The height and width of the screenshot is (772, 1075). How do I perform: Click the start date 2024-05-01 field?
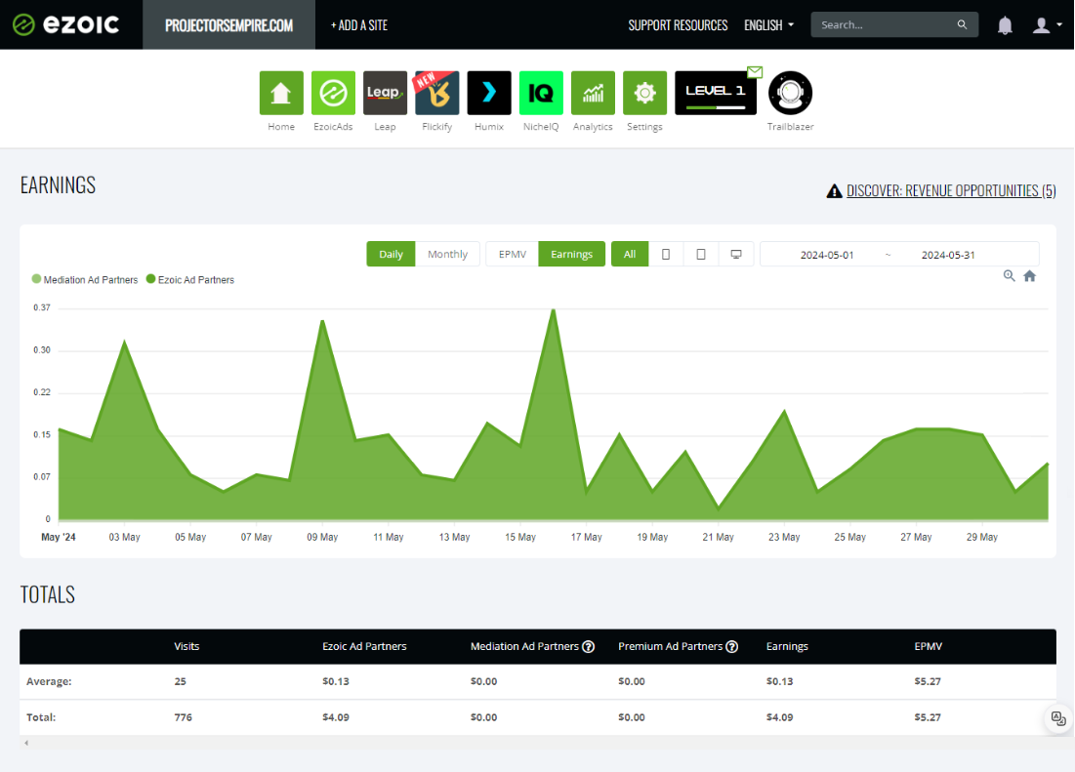pyautogui.click(x=827, y=255)
